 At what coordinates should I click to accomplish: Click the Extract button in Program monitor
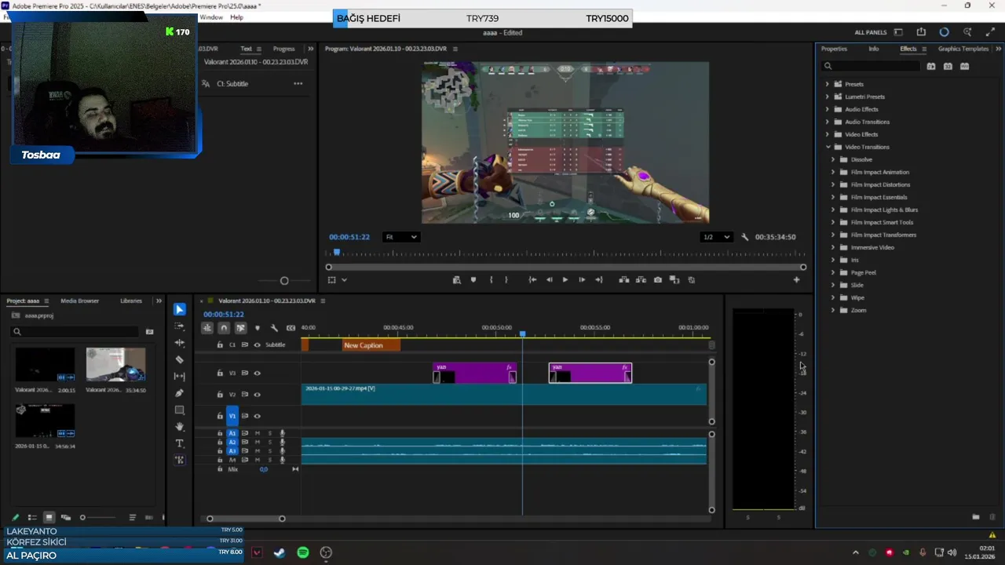(x=641, y=279)
